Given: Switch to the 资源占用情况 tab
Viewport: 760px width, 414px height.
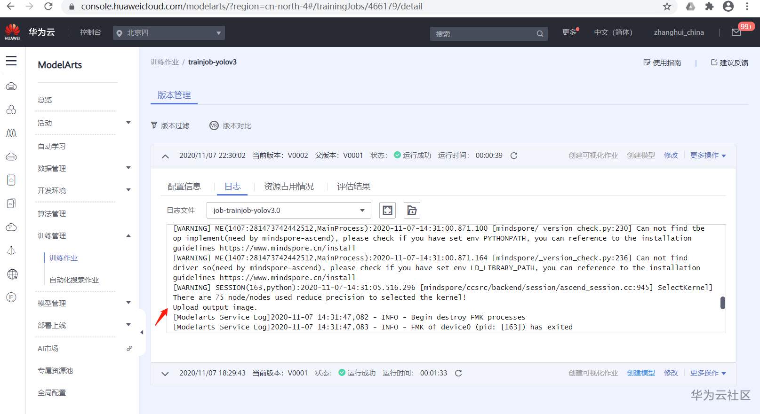Looking at the screenshot, I should [289, 187].
